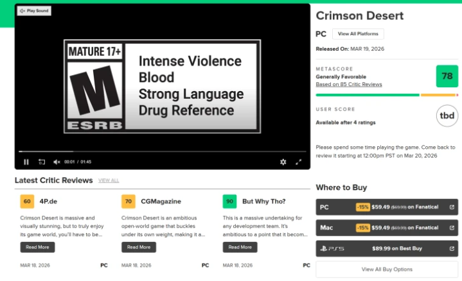Screen dimensions: 462x281
Task: Open Based on 85 Critic Reviews link
Action: point(349,84)
